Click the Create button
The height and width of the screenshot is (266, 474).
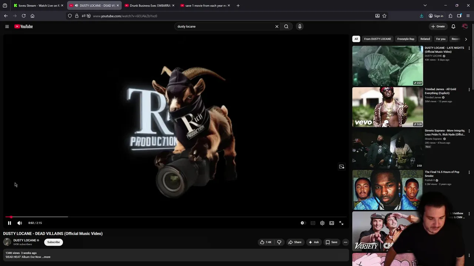tap(438, 26)
